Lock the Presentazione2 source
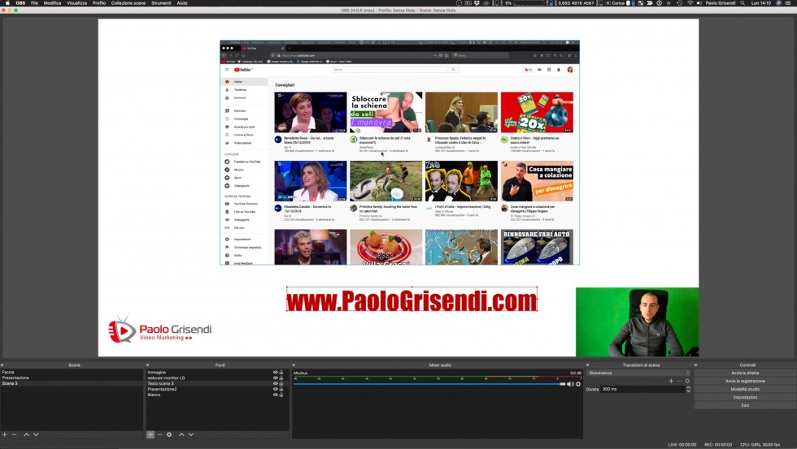797x449 pixels. (281, 389)
